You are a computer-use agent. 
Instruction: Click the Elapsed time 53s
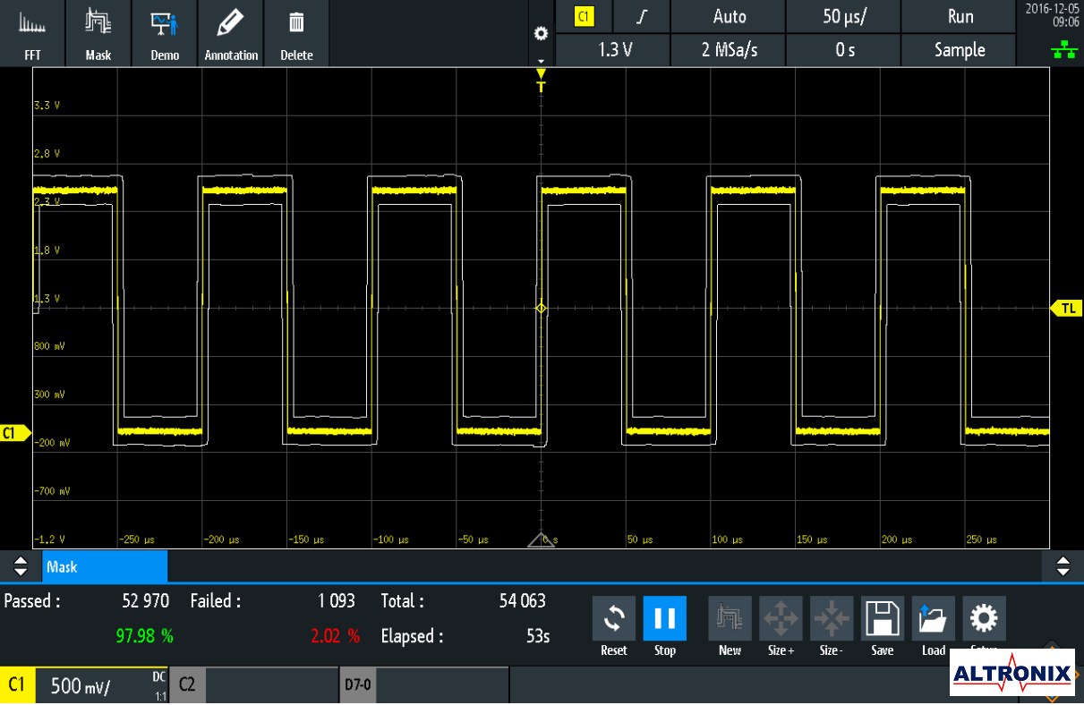coord(538,636)
